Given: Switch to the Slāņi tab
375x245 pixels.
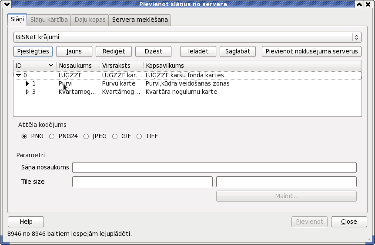Looking at the screenshot, I should pyautogui.click(x=17, y=20).
